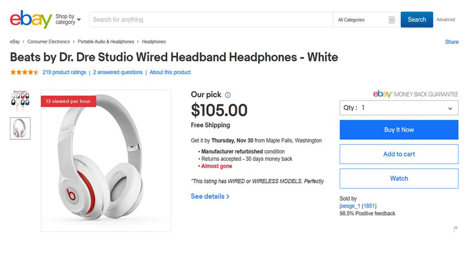
Task: Expand the Shop by category menu
Action: [67, 20]
